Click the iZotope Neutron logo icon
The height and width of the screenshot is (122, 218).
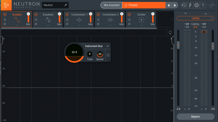click(x=6, y=5)
